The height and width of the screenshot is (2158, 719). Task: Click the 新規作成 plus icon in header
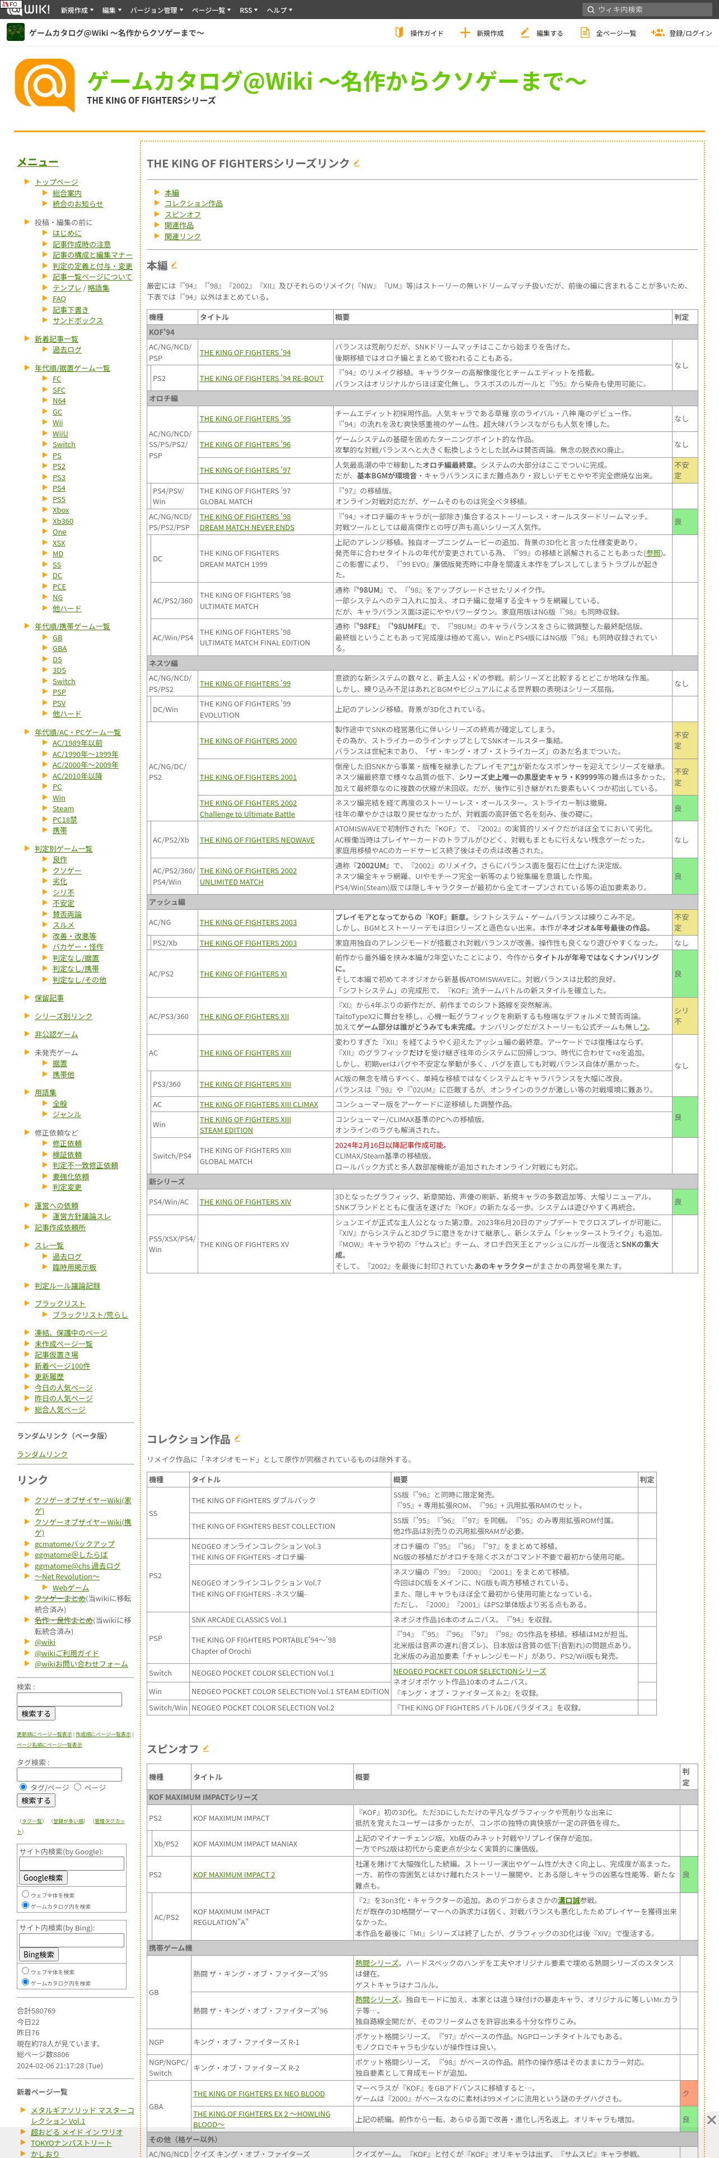[x=465, y=32]
